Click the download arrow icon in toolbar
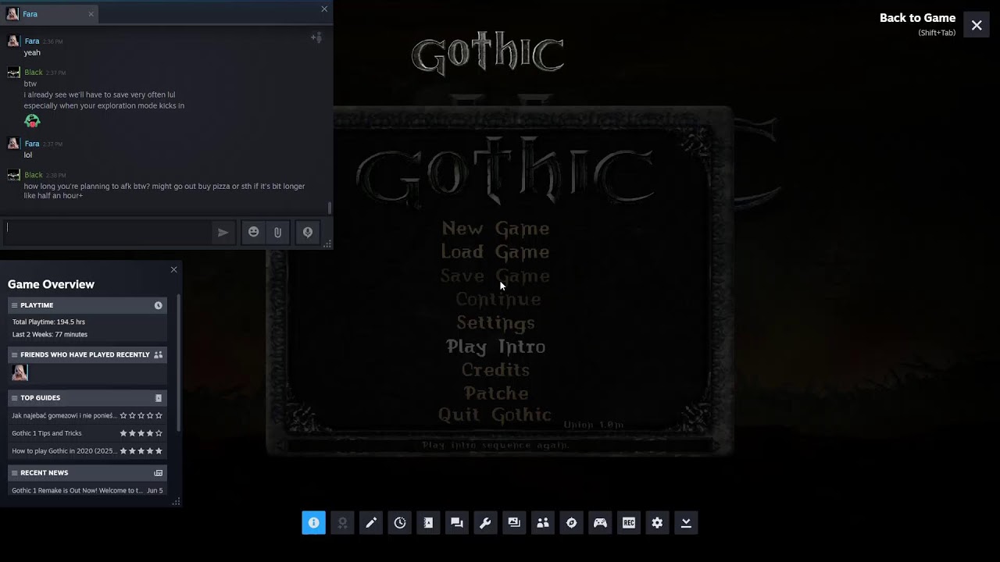This screenshot has height=562, width=1000. coord(686,523)
